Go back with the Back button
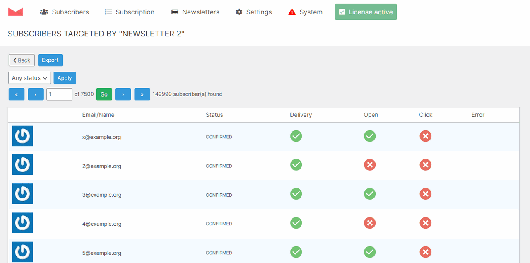Screen dimensions: 530x263 click(x=22, y=60)
